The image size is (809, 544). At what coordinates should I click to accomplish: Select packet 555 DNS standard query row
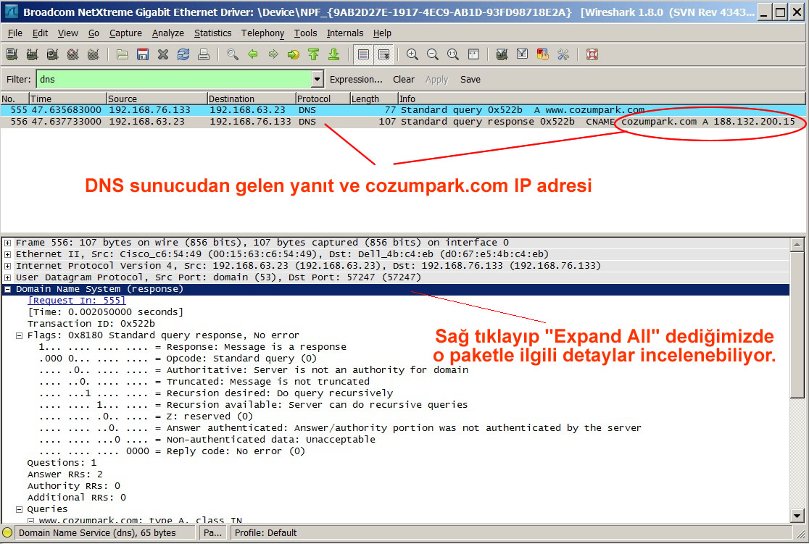[x=402, y=110]
